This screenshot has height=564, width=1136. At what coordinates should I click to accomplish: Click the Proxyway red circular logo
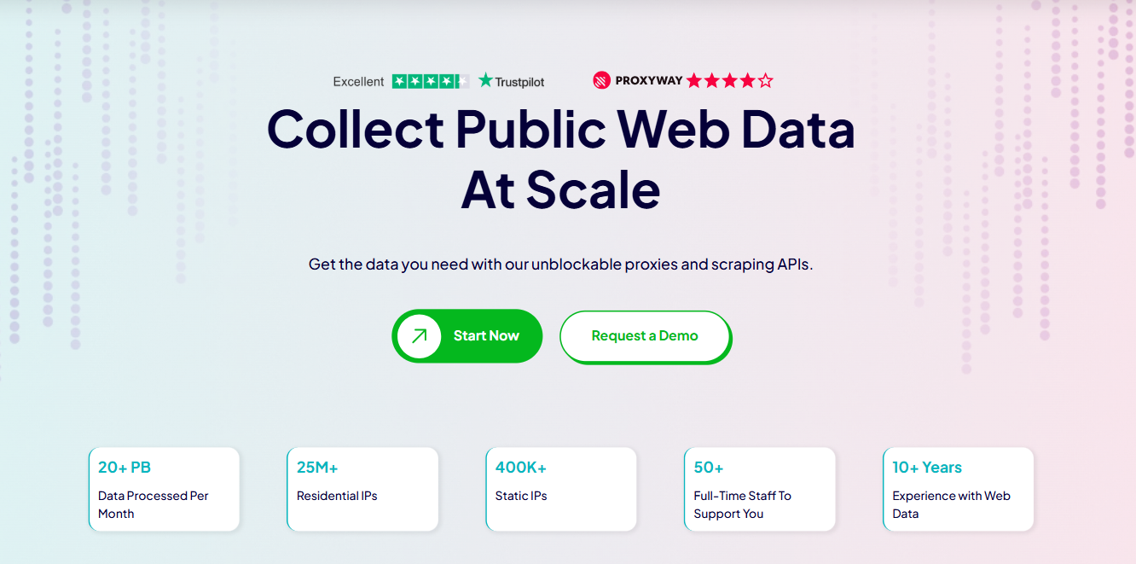pyautogui.click(x=602, y=80)
